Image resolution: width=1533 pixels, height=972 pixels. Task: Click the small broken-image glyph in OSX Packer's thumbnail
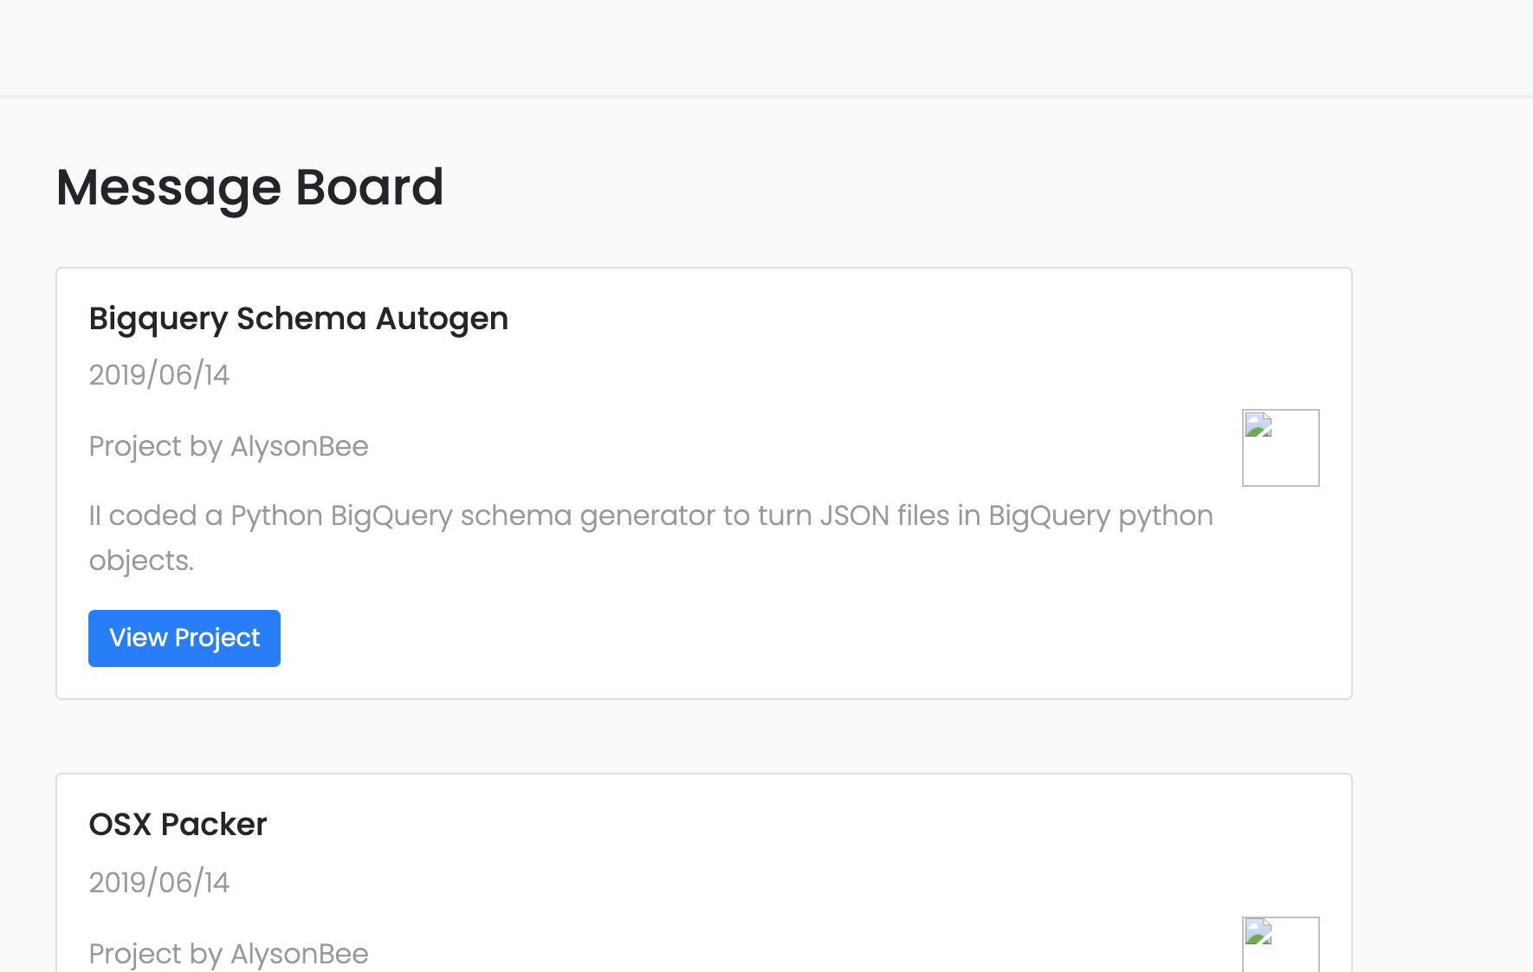point(1258,932)
